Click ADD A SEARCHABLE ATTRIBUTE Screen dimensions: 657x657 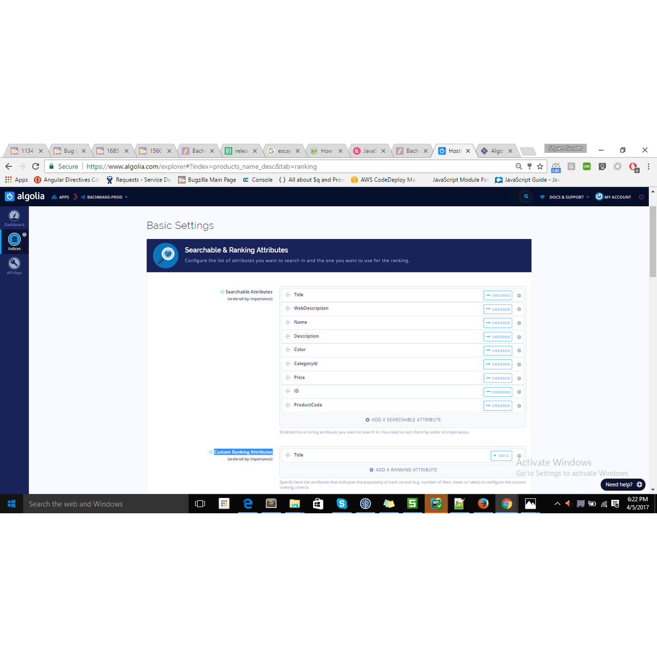click(403, 419)
